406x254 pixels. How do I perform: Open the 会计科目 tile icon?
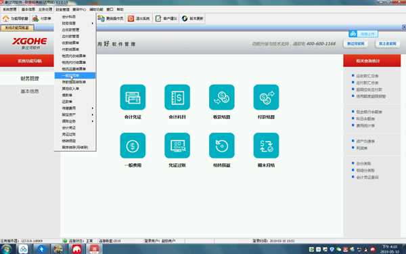177,97
